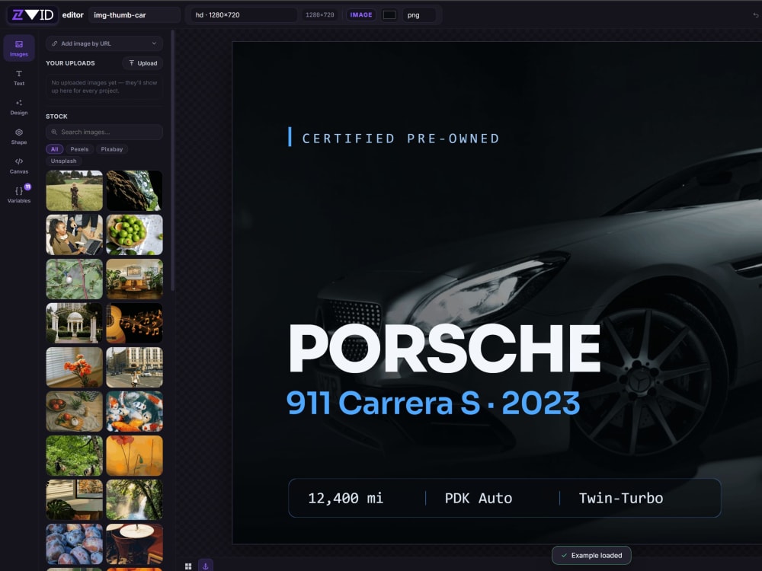Image resolution: width=762 pixels, height=571 pixels.
Task: Pick the forest waterfall thumbnail
Action: [x=135, y=499]
